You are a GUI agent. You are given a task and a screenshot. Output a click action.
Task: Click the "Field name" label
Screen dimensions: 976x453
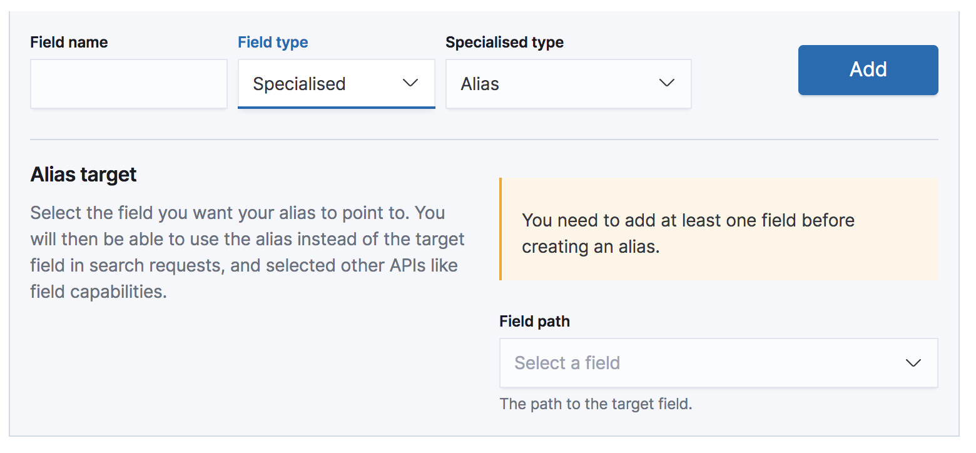point(69,43)
